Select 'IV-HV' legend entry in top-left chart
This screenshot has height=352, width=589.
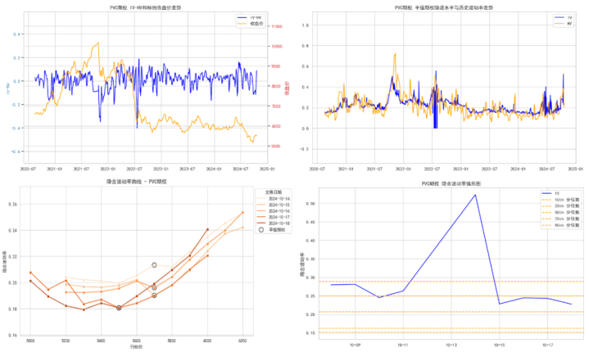point(250,18)
